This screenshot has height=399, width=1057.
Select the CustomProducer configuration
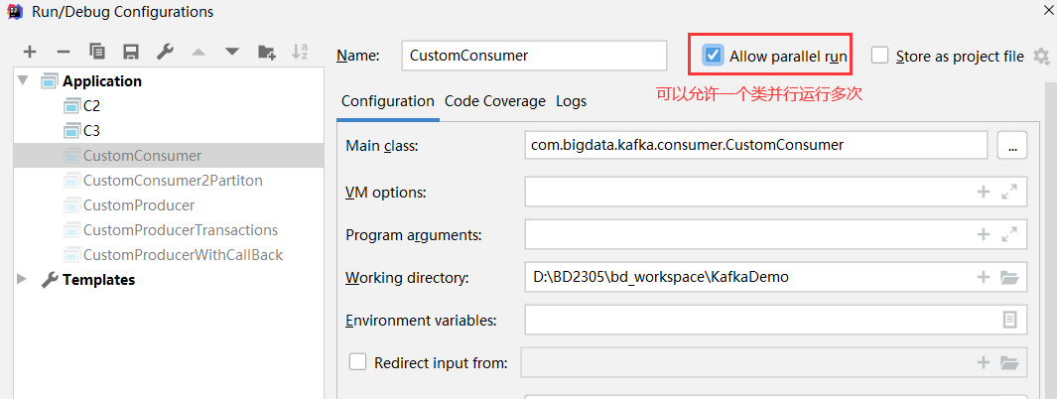(x=139, y=205)
